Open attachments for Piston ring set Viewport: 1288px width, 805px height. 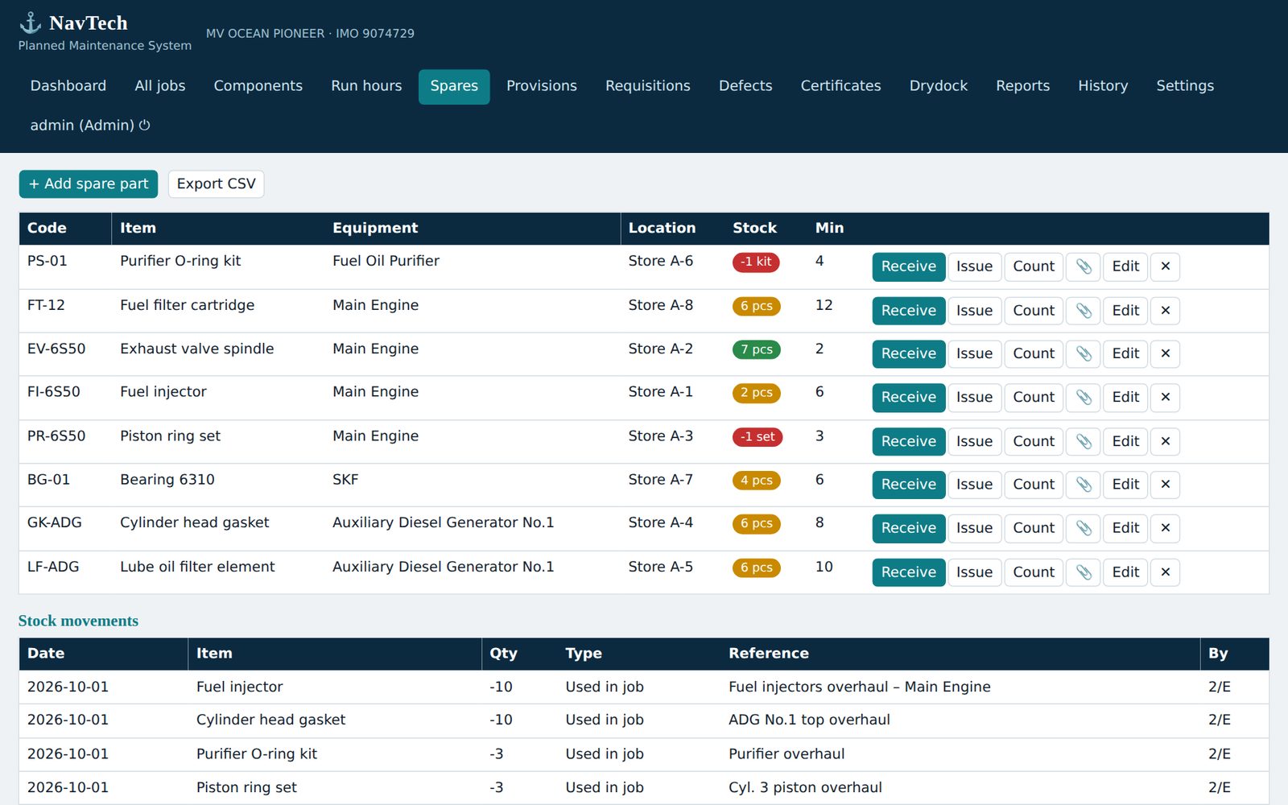tap(1084, 441)
